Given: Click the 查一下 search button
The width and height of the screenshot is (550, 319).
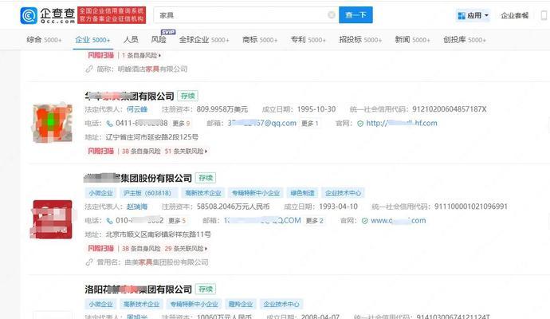Looking at the screenshot, I should [356, 15].
